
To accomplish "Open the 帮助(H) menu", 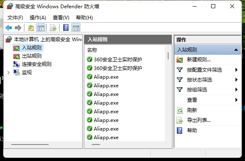I will coord(84,18).
